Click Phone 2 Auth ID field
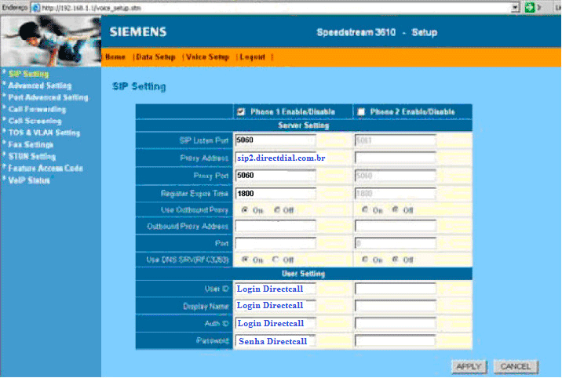The width and height of the screenshot is (562, 378). click(x=396, y=323)
